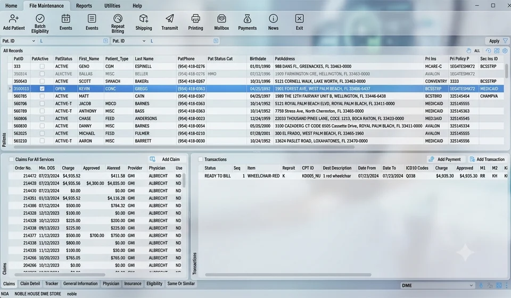Toggle PatActive checkbox for MICHAEL FULMER
The width and height of the screenshot is (511, 298).
click(x=42, y=133)
